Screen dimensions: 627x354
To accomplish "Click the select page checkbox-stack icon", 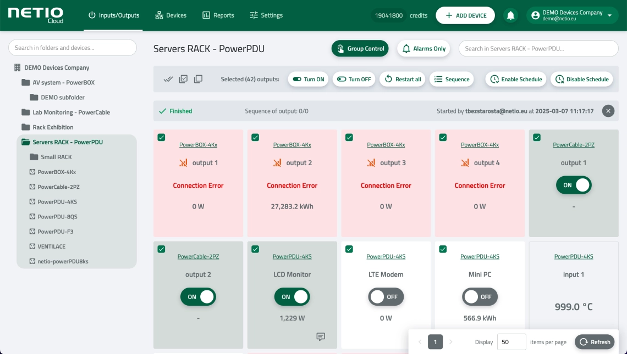I will click(183, 79).
